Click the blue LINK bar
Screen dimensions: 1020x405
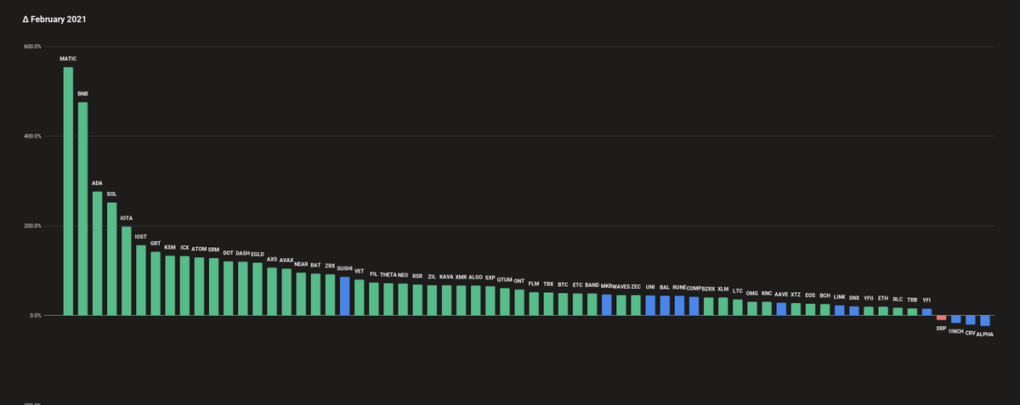coord(839,311)
